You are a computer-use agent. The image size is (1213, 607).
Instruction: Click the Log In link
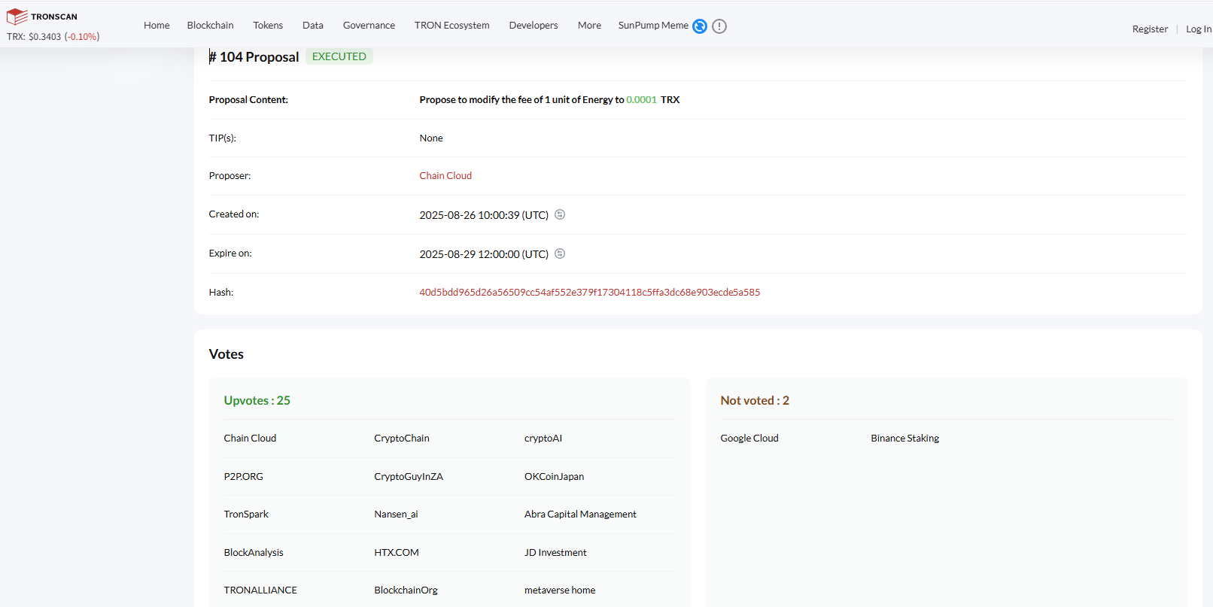tap(1198, 29)
